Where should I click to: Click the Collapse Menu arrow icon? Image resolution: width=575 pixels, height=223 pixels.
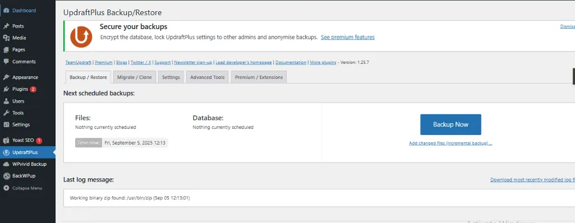(x=6, y=188)
